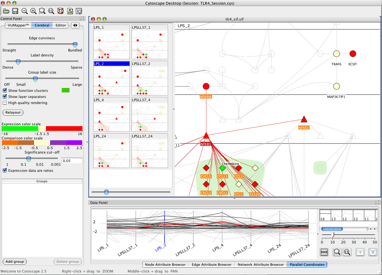Click the LPS_2 axis in parallel coordinates
The height and width of the screenshot is (275, 382).
(x=164, y=227)
